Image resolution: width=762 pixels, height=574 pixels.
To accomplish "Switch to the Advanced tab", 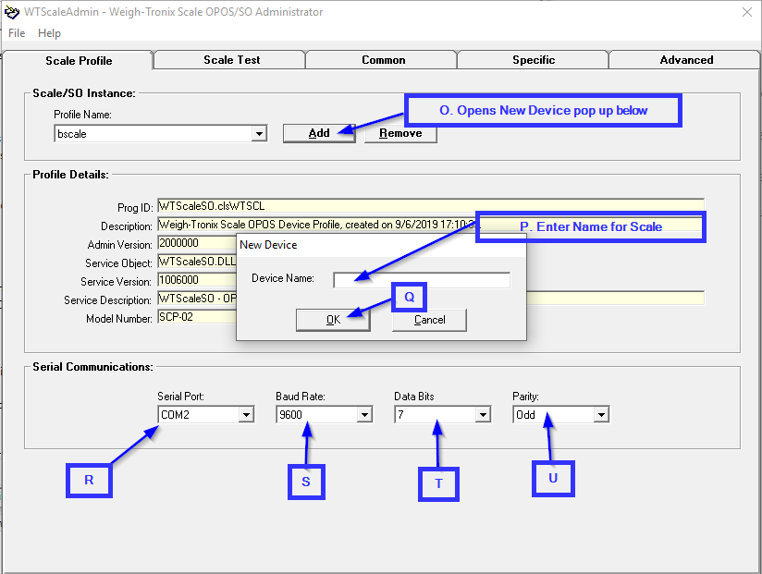I will click(685, 60).
